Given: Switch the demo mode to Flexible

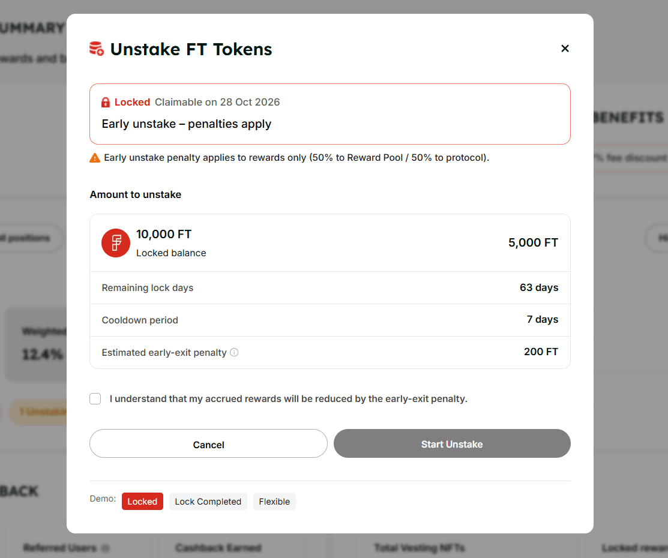Looking at the screenshot, I should [x=274, y=501].
